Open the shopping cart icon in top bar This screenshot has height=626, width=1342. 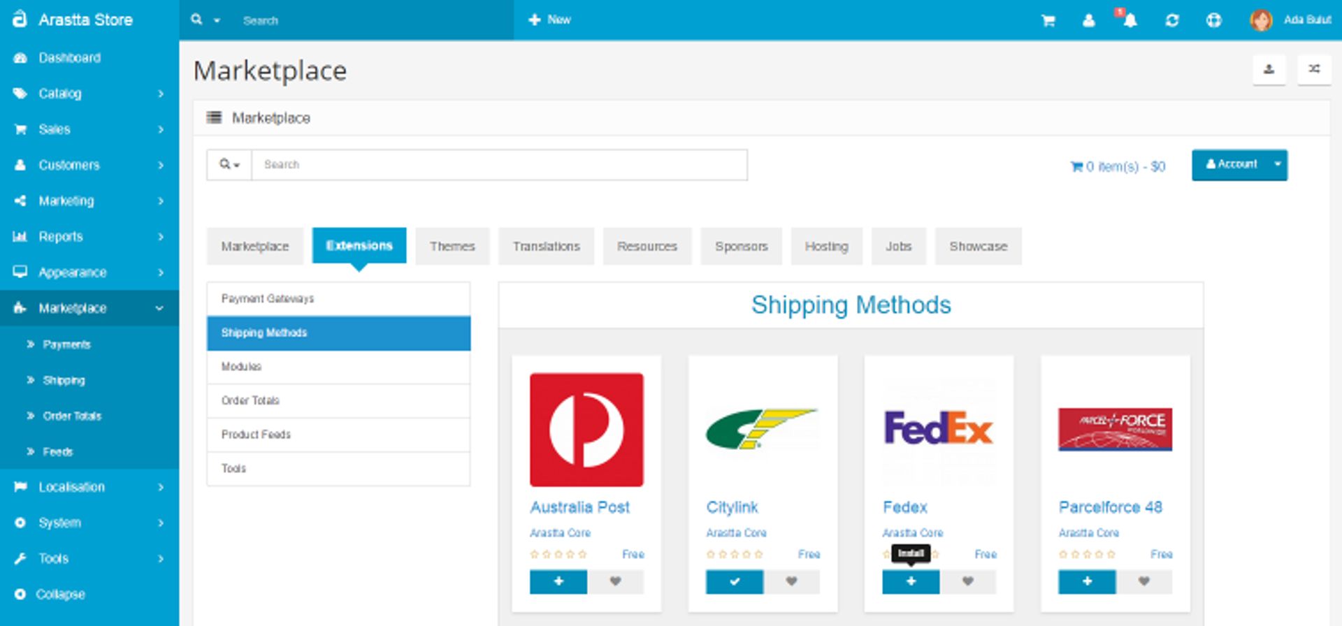click(x=1048, y=20)
